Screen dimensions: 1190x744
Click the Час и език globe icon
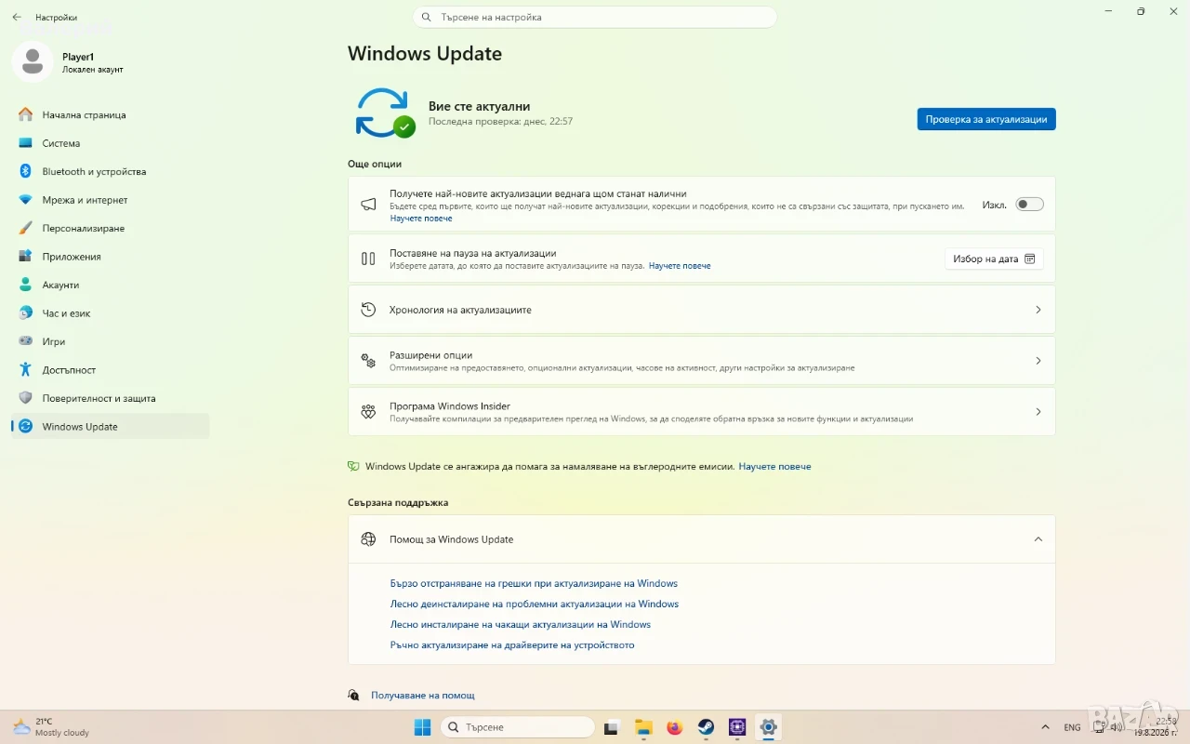click(x=25, y=313)
